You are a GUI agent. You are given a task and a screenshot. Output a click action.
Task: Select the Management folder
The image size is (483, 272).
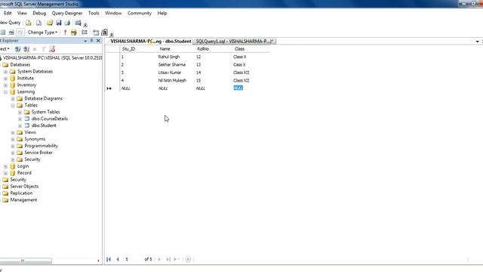(23, 199)
